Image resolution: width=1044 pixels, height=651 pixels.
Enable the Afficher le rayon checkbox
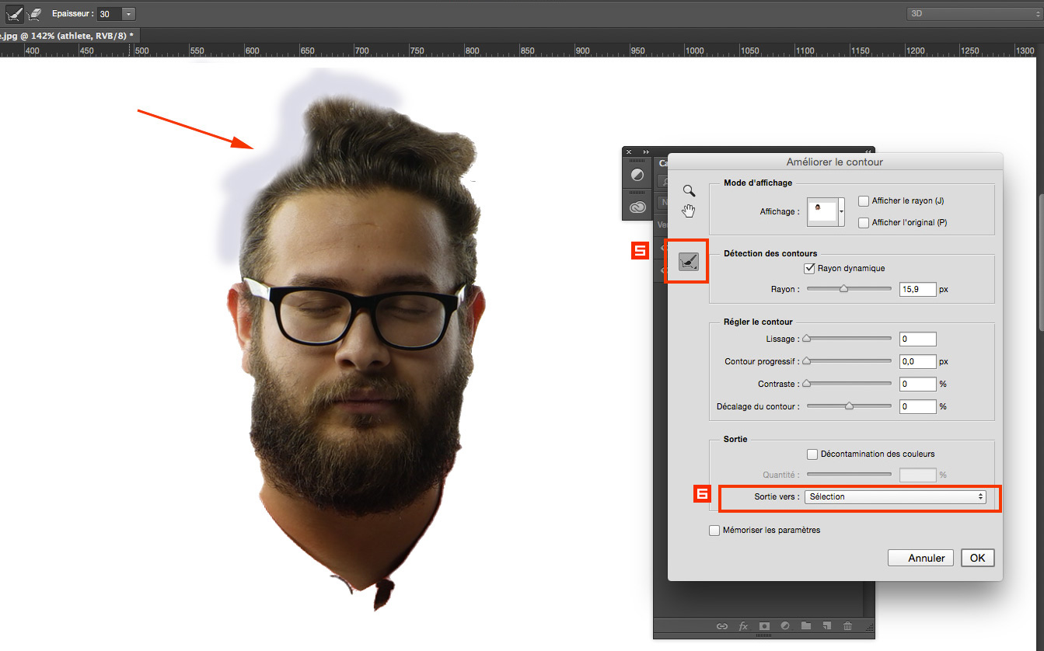tap(864, 201)
